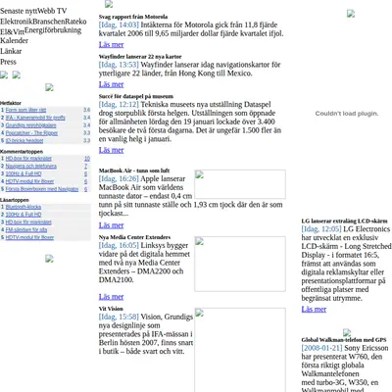Follow Läs mer under Succé för dataspel
The image size is (392, 392).
(111, 150)
